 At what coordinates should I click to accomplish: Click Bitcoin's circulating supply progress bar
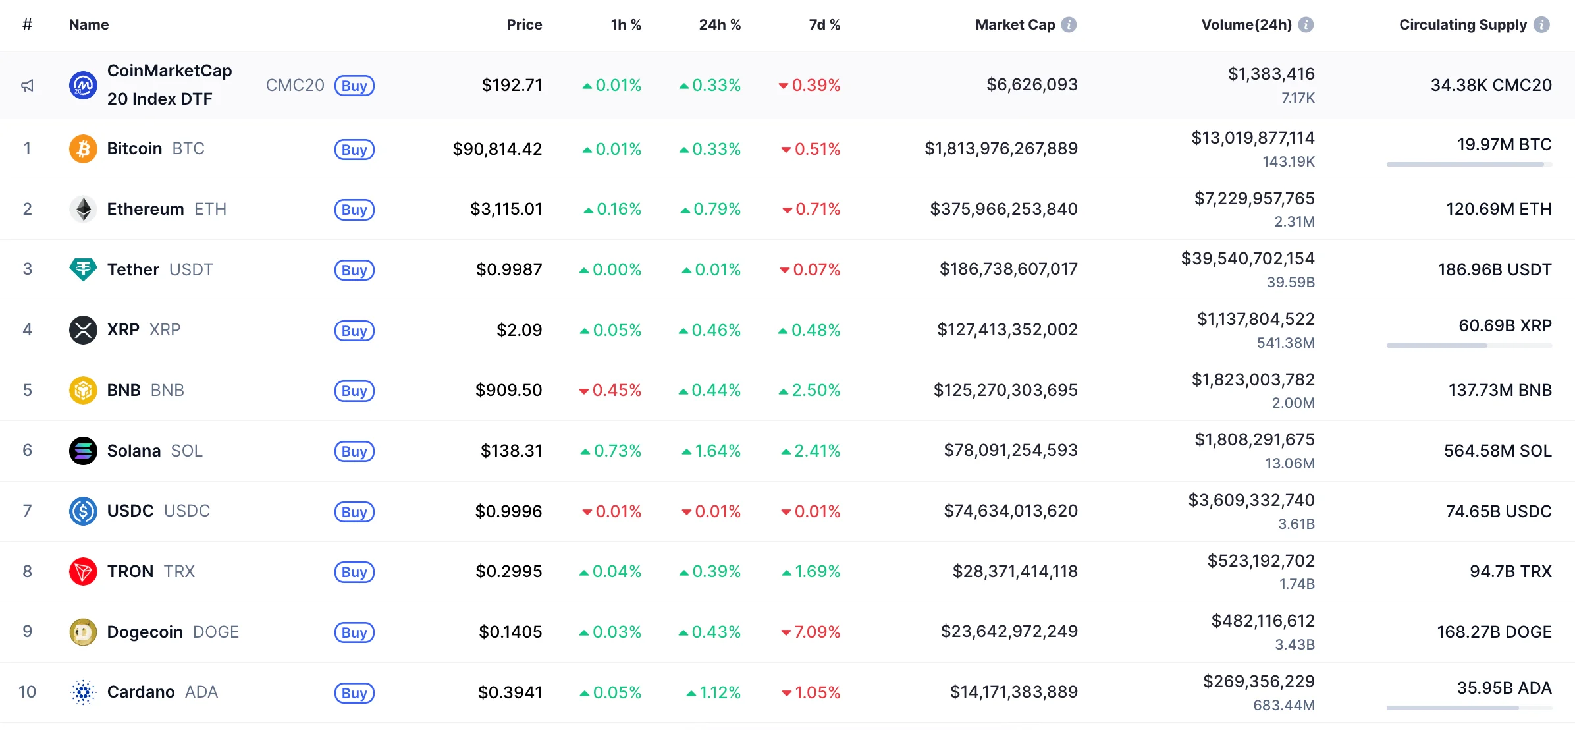[x=1468, y=164]
